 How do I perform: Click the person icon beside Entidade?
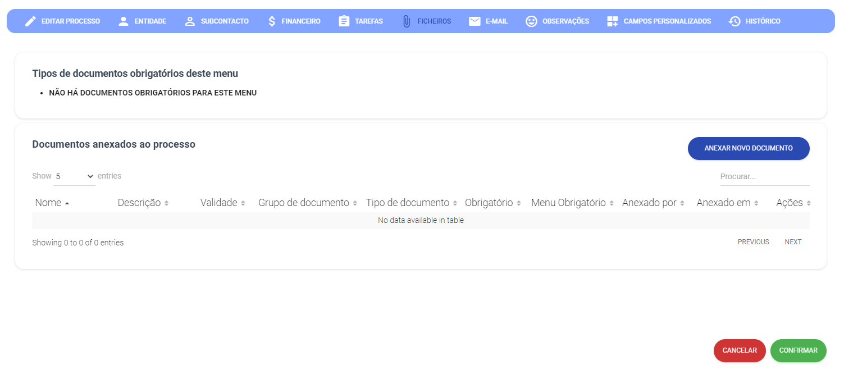[x=124, y=21]
